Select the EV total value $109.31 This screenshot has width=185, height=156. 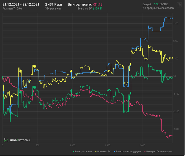[x=98, y=9]
